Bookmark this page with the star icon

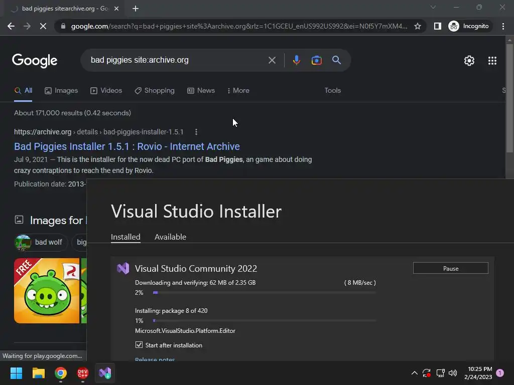tap(417, 26)
